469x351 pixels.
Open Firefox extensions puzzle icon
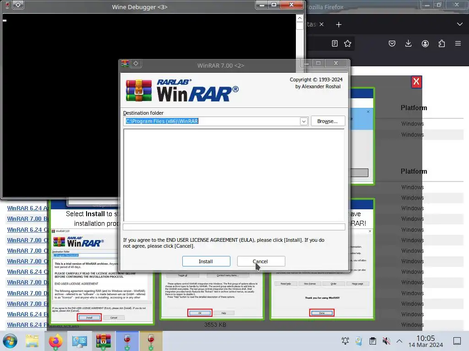tap(442, 43)
